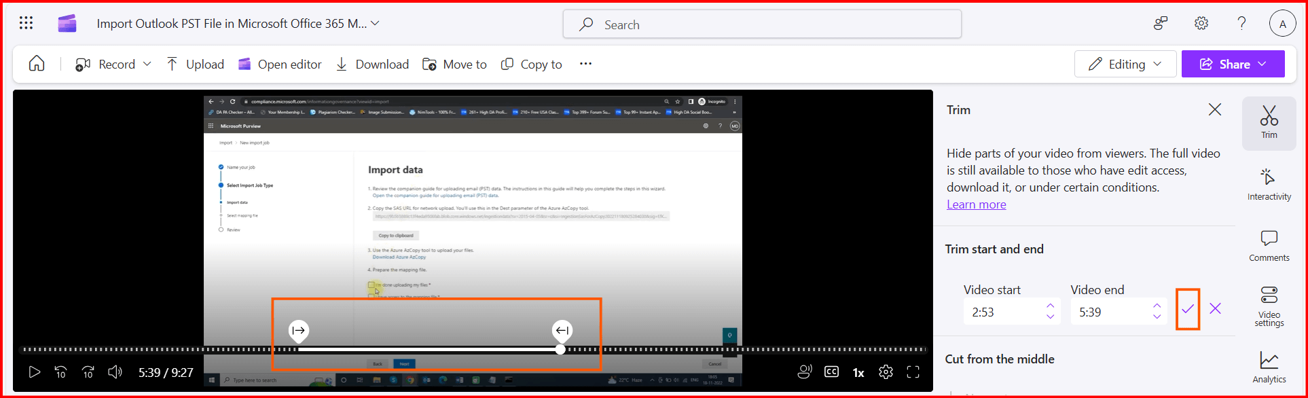Image resolution: width=1308 pixels, height=398 pixels.
Task: Increase the Video start time
Action: pos(1051,306)
